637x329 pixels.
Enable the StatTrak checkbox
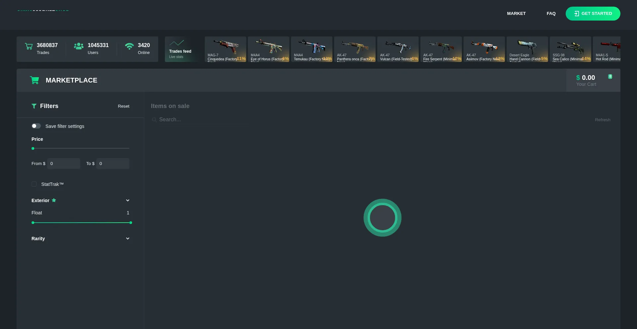(x=34, y=184)
